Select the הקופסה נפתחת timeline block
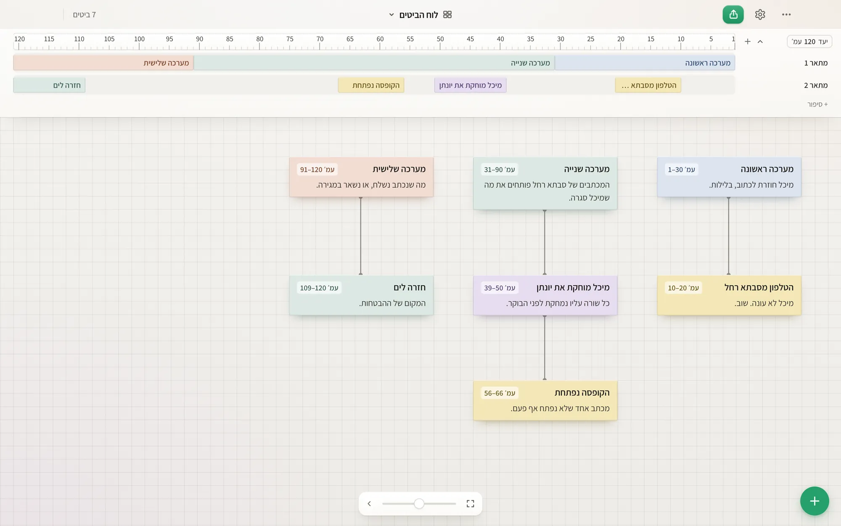Screen dimensions: 841x526 coord(371,85)
